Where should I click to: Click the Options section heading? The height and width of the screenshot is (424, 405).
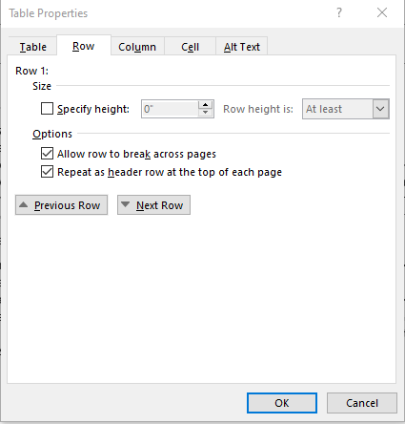click(52, 134)
